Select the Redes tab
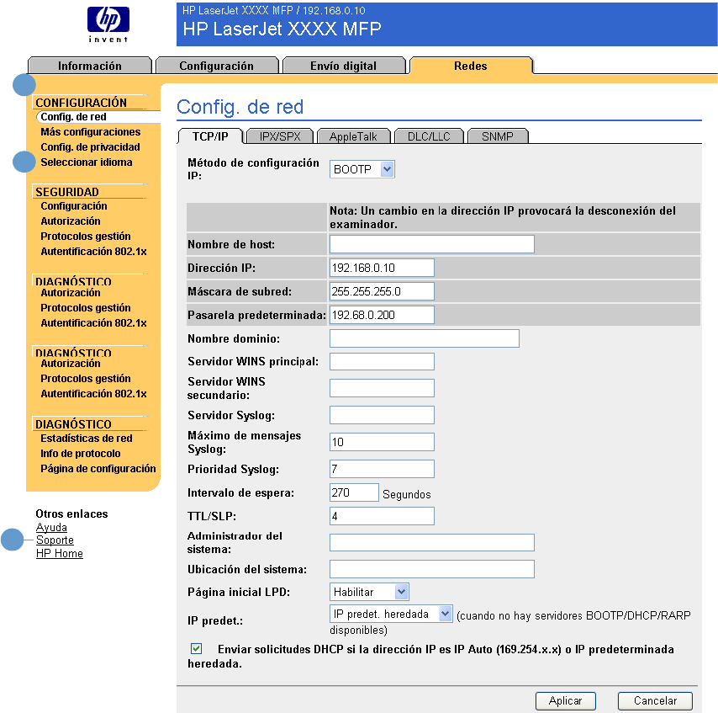718x713 pixels. [471, 66]
